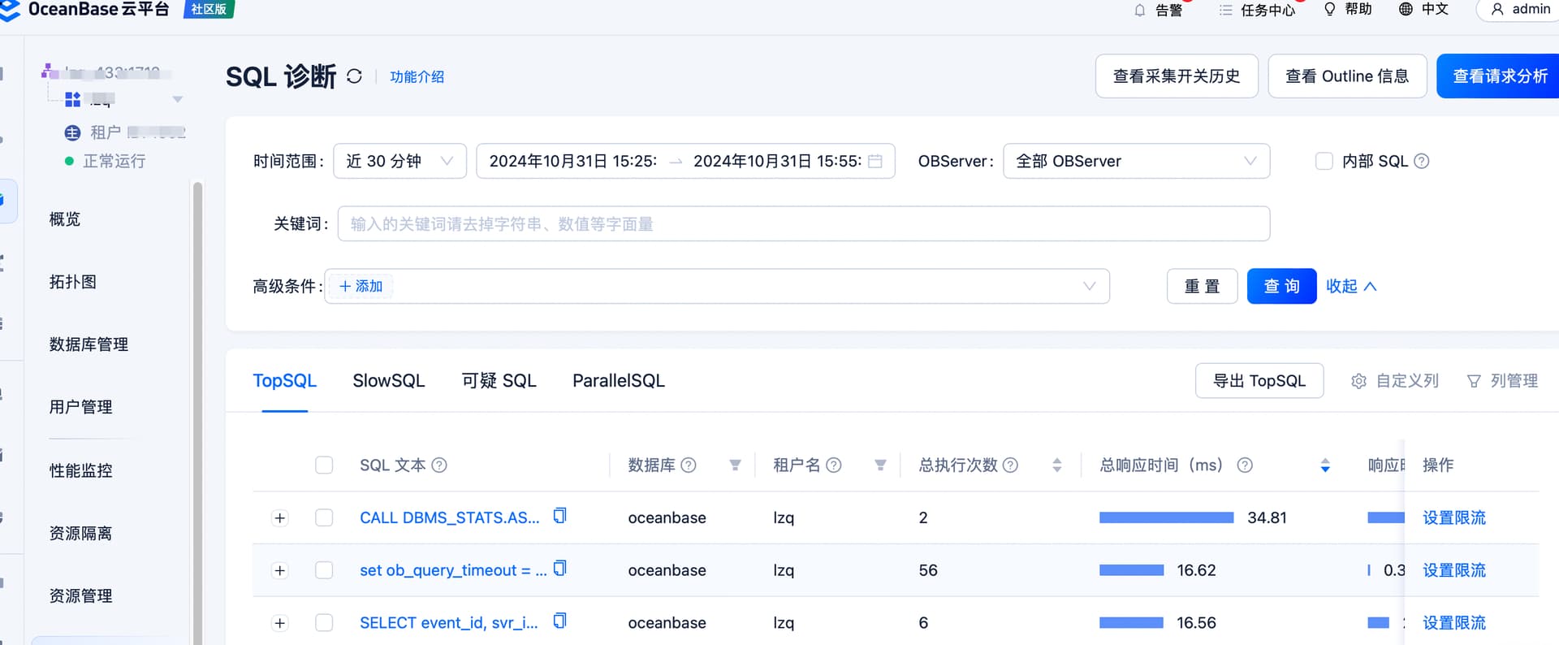Open 性能监控 in the sidebar
This screenshot has height=645, width=1559.
80,470
